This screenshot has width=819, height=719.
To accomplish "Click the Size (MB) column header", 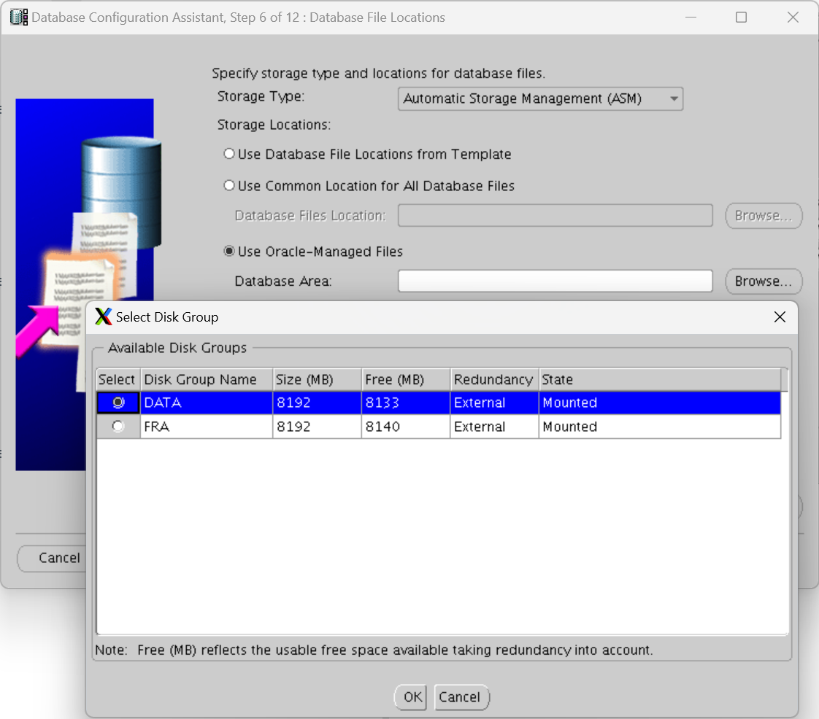I will [x=317, y=379].
